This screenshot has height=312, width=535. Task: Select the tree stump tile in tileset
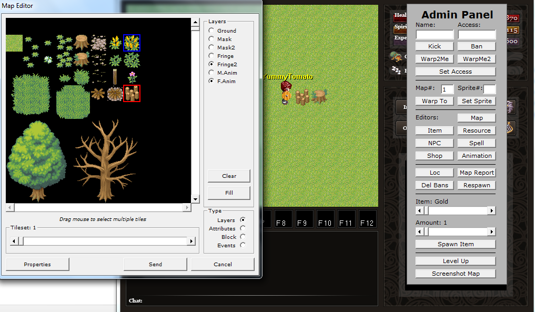(x=82, y=42)
